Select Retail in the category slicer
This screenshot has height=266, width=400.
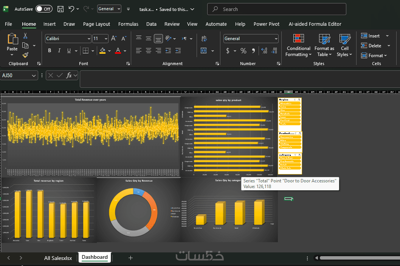coord(290,165)
